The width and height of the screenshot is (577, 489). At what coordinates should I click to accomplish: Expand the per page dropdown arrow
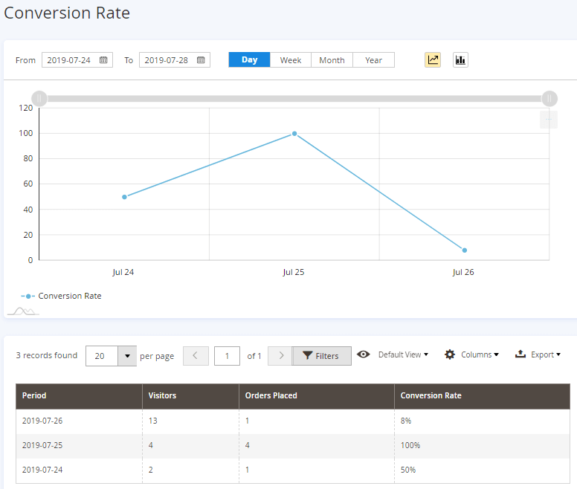click(127, 356)
